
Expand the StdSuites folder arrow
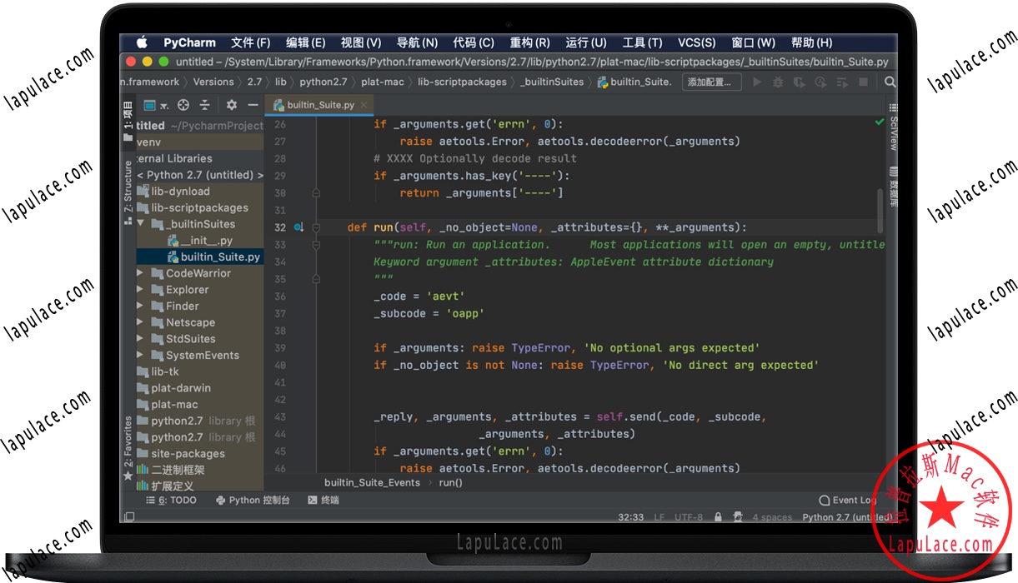tap(140, 339)
